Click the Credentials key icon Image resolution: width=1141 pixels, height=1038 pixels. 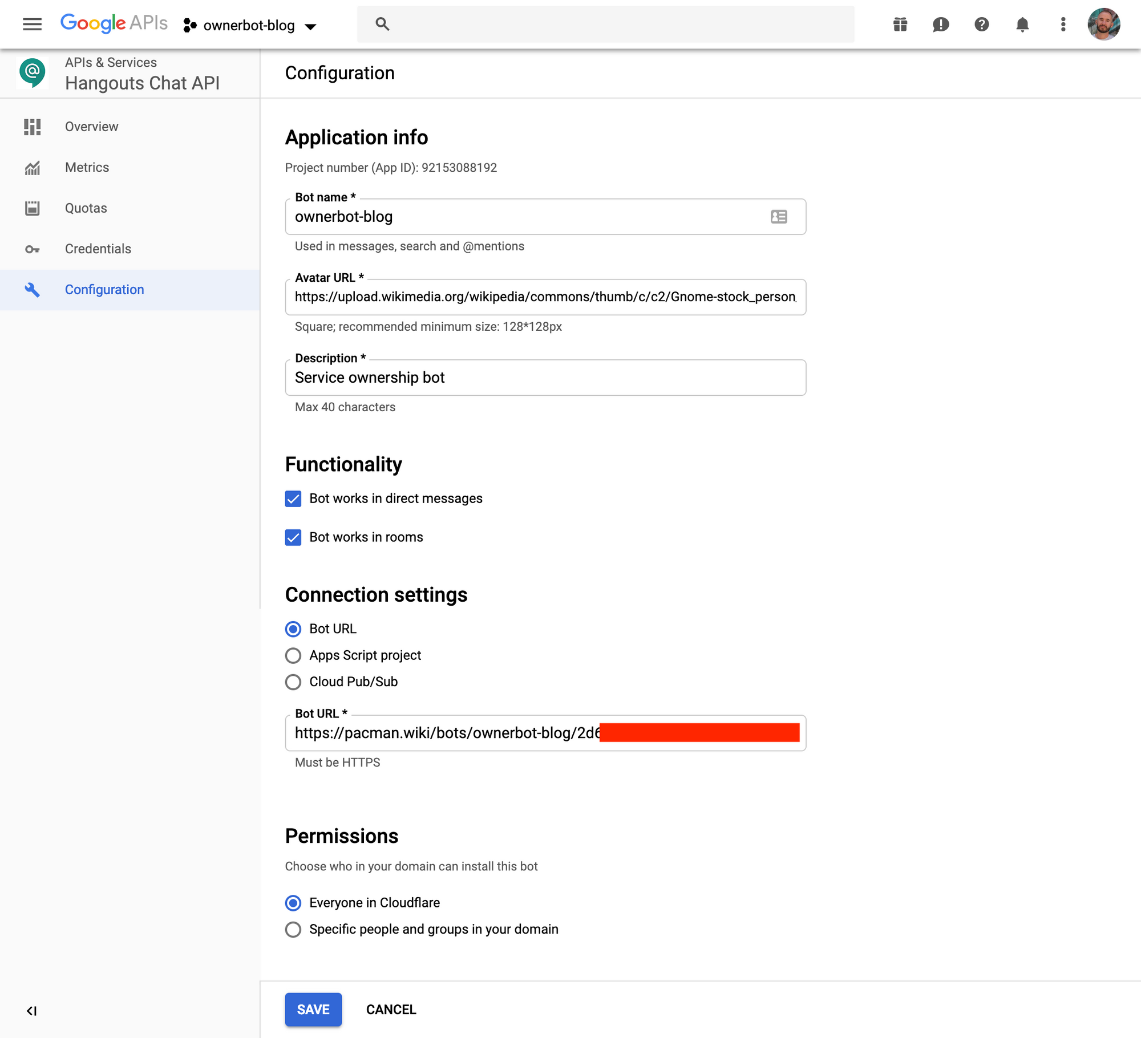(x=33, y=249)
